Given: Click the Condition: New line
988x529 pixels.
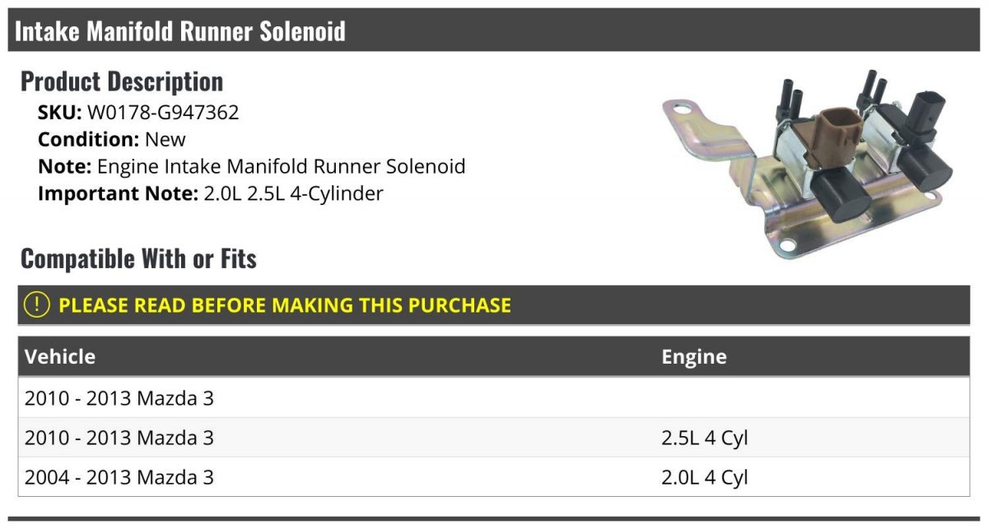Looking at the screenshot, I should (112, 139).
